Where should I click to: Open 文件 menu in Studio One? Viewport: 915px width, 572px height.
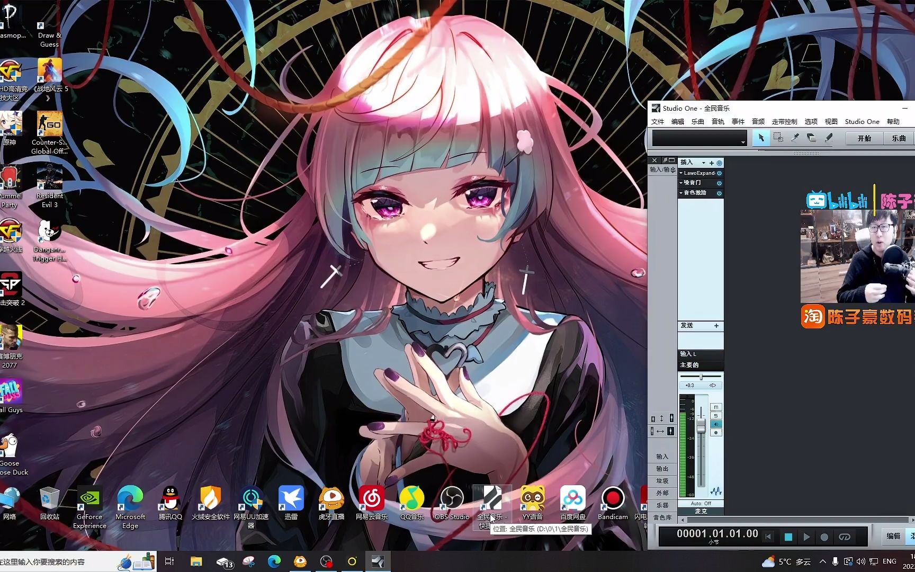(x=658, y=122)
